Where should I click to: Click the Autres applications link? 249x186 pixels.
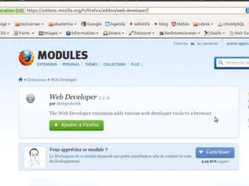click(238, 43)
